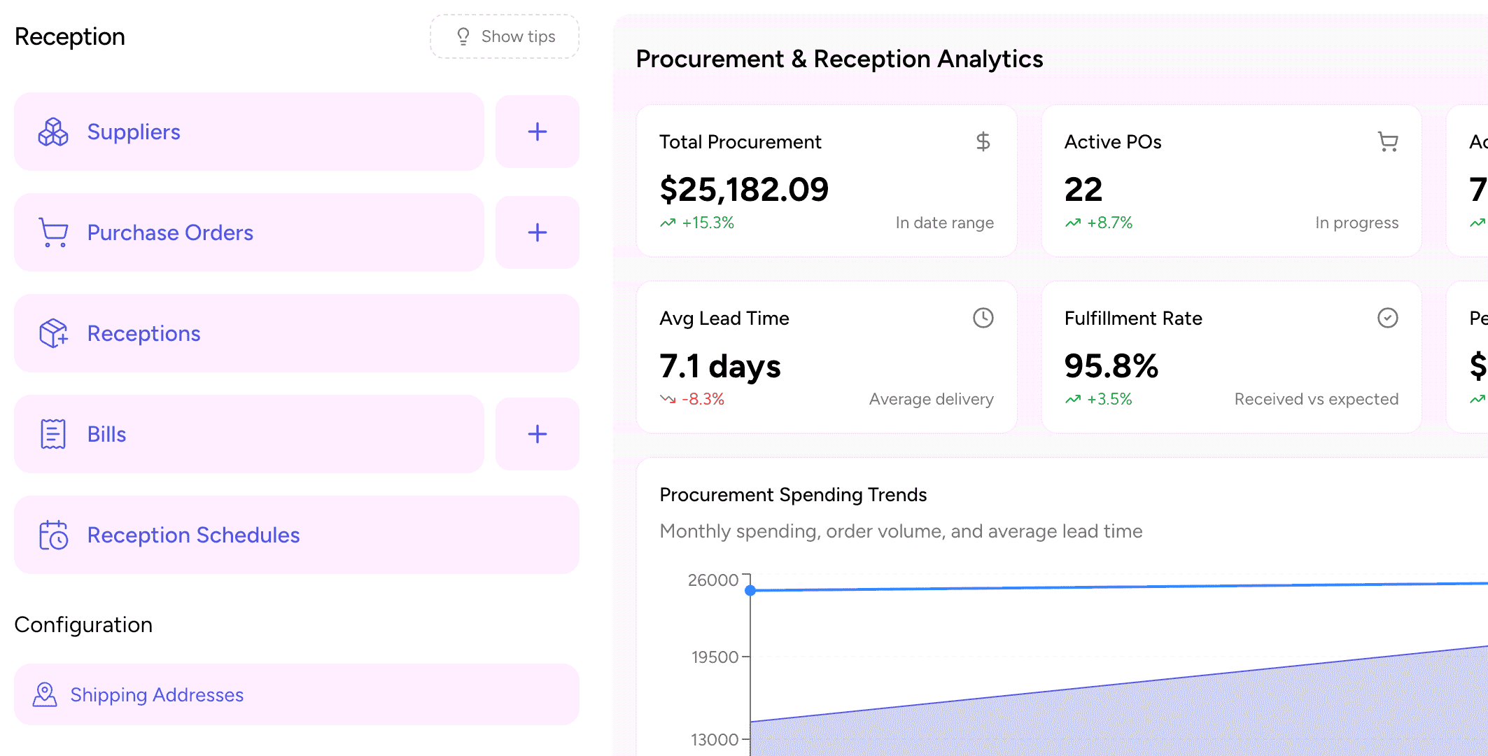Click the 19500 axis label
Image resolution: width=1488 pixels, height=756 pixels.
pyautogui.click(x=715, y=657)
